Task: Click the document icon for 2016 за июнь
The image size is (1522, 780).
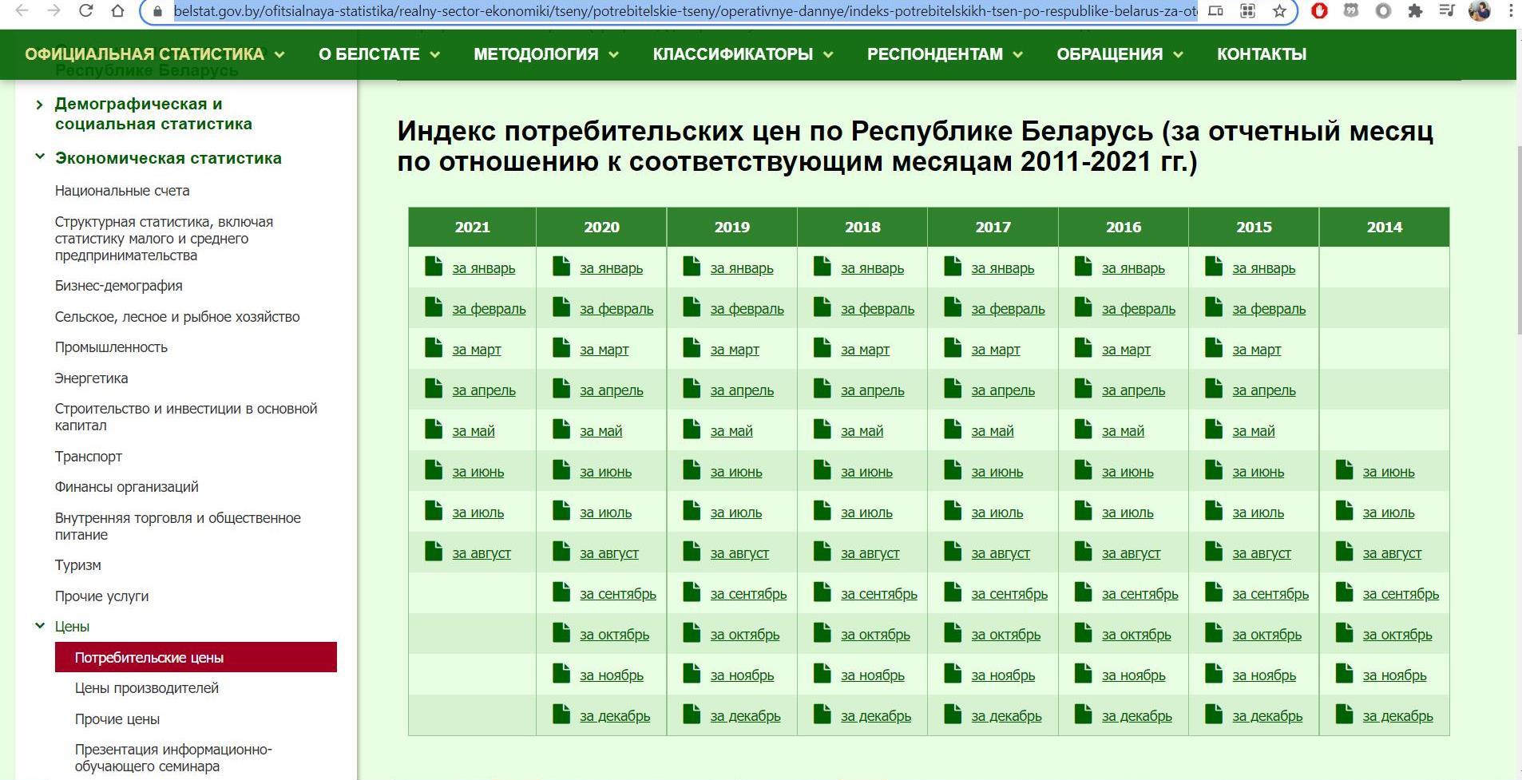Action: coord(1084,469)
